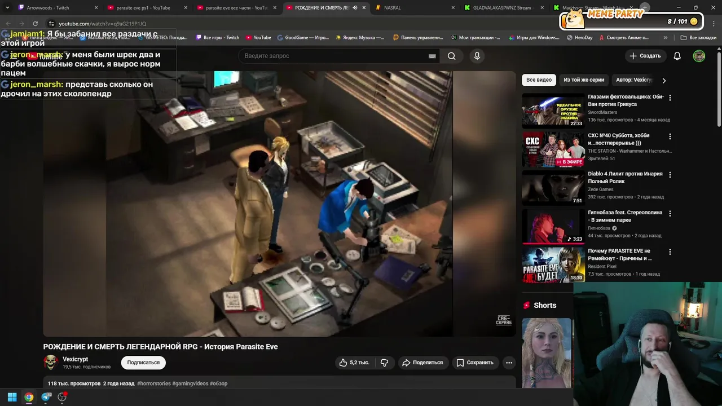Dislike the video with thumbs-down
The width and height of the screenshot is (722, 406).
(385, 363)
